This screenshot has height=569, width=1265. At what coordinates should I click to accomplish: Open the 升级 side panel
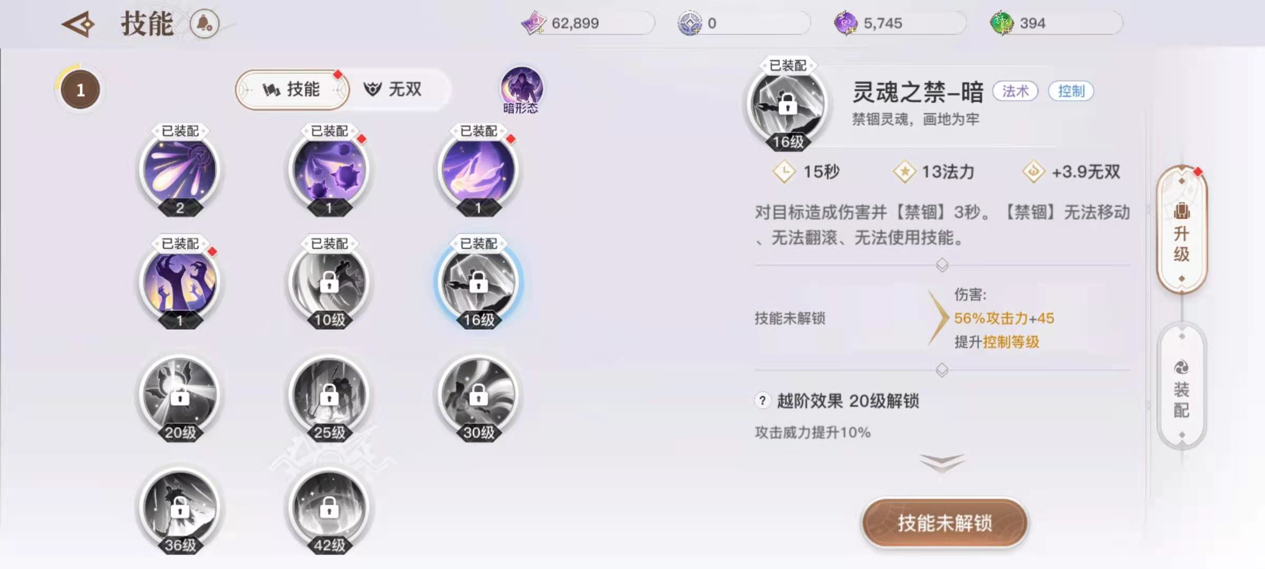[1182, 230]
